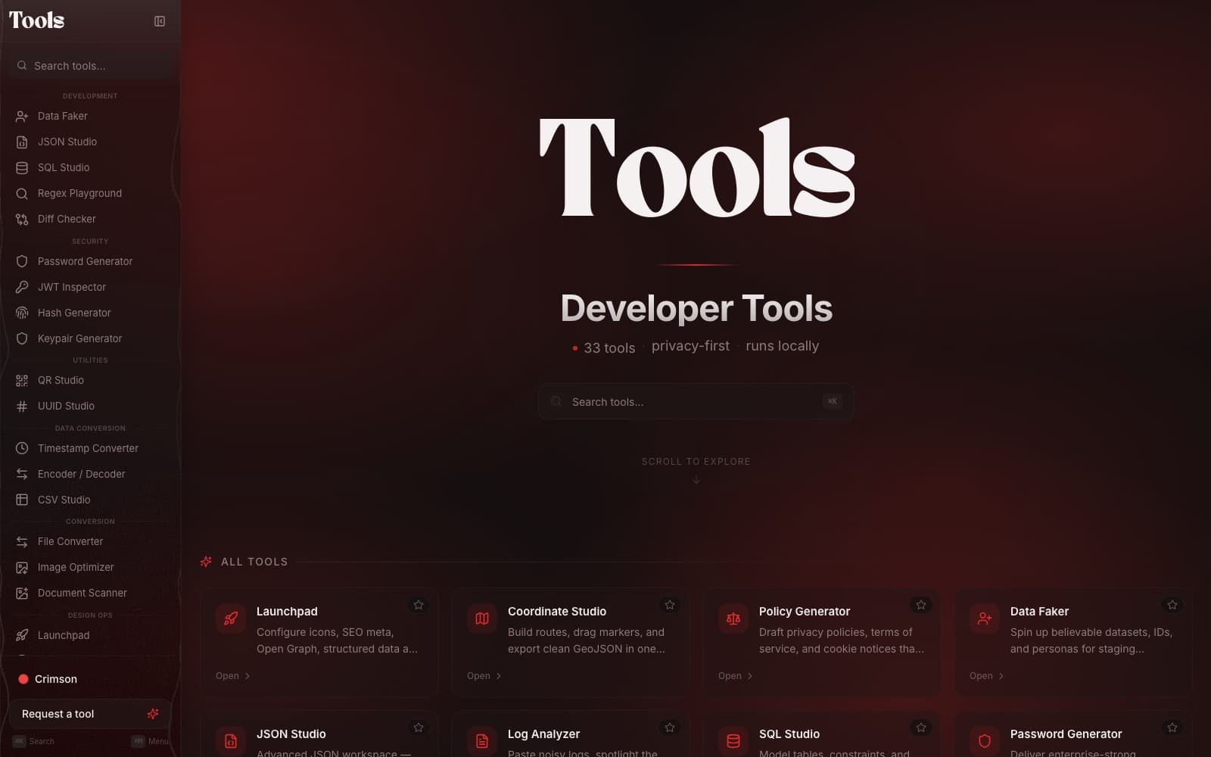Favorite the JSON Studio card

[419, 727]
